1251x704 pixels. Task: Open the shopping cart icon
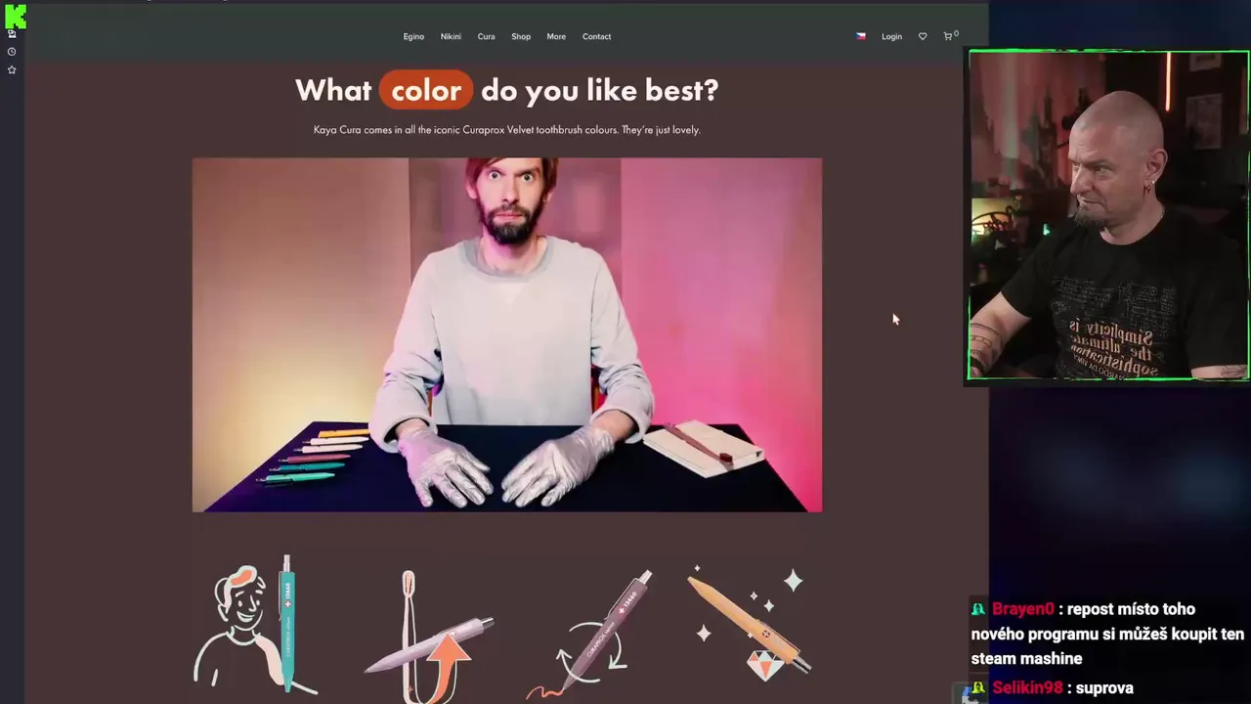[950, 35]
